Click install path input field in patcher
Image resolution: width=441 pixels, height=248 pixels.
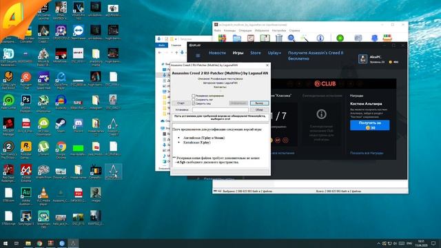point(220,110)
